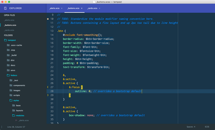Image resolution: width=215 pixels, height=130 pixels.
Task: Open _cards.scss under Open Files
Action: click(x=9, y=30)
